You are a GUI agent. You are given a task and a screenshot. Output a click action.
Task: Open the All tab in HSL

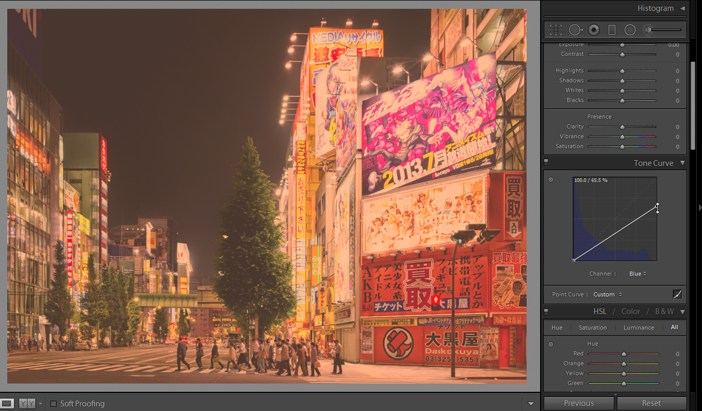click(675, 328)
